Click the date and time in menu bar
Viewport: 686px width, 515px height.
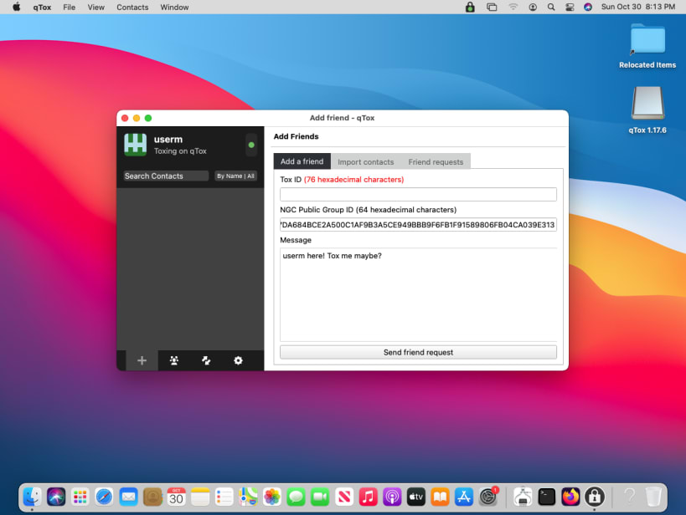[x=638, y=7]
